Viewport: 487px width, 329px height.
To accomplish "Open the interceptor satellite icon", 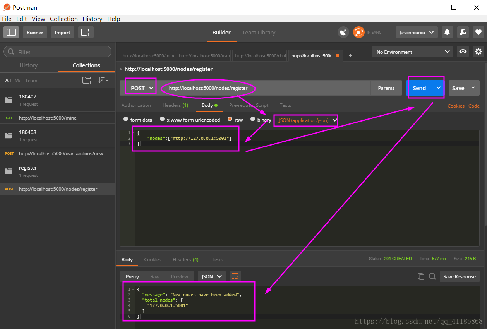I will click(343, 32).
